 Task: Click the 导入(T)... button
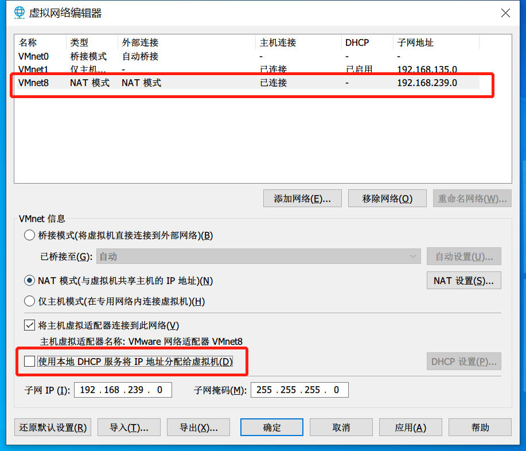point(129,427)
